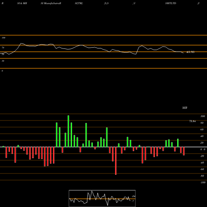Click the "SMTLTD" symbol label
The height and width of the screenshot is (207, 207).
tap(171, 3)
